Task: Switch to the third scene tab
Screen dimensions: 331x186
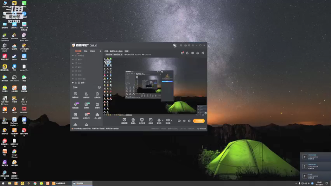Action: pos(92,51)
